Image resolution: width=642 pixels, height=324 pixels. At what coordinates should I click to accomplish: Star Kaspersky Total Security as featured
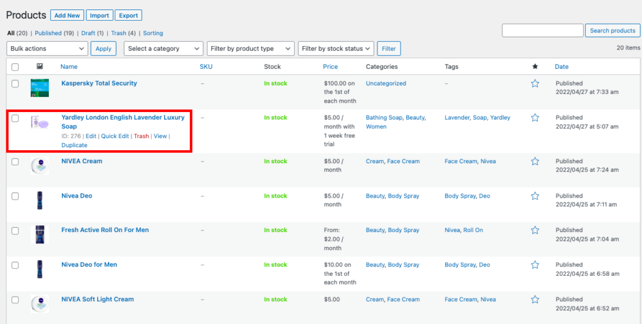(535, 83)
